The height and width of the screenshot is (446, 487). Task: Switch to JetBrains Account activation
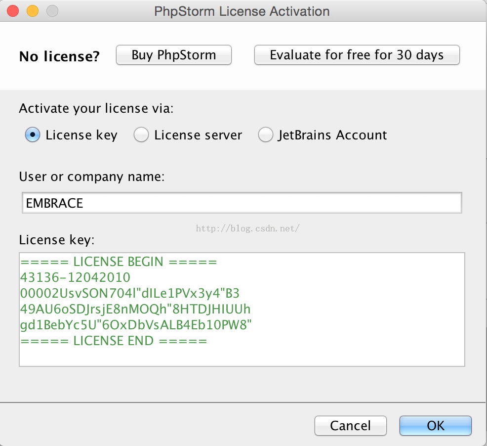click(x=266, y=135)
